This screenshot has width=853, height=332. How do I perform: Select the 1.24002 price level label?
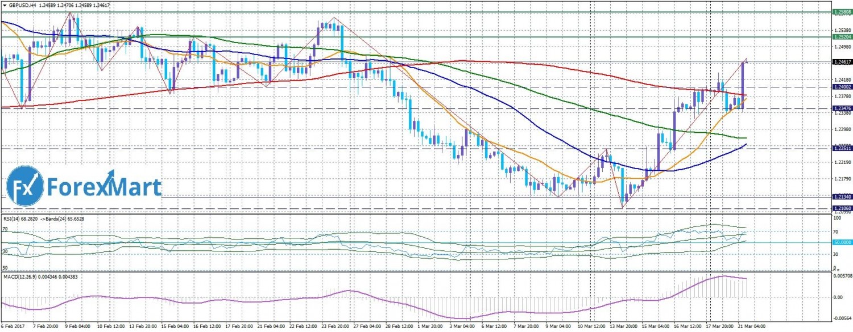click(842, 87)
